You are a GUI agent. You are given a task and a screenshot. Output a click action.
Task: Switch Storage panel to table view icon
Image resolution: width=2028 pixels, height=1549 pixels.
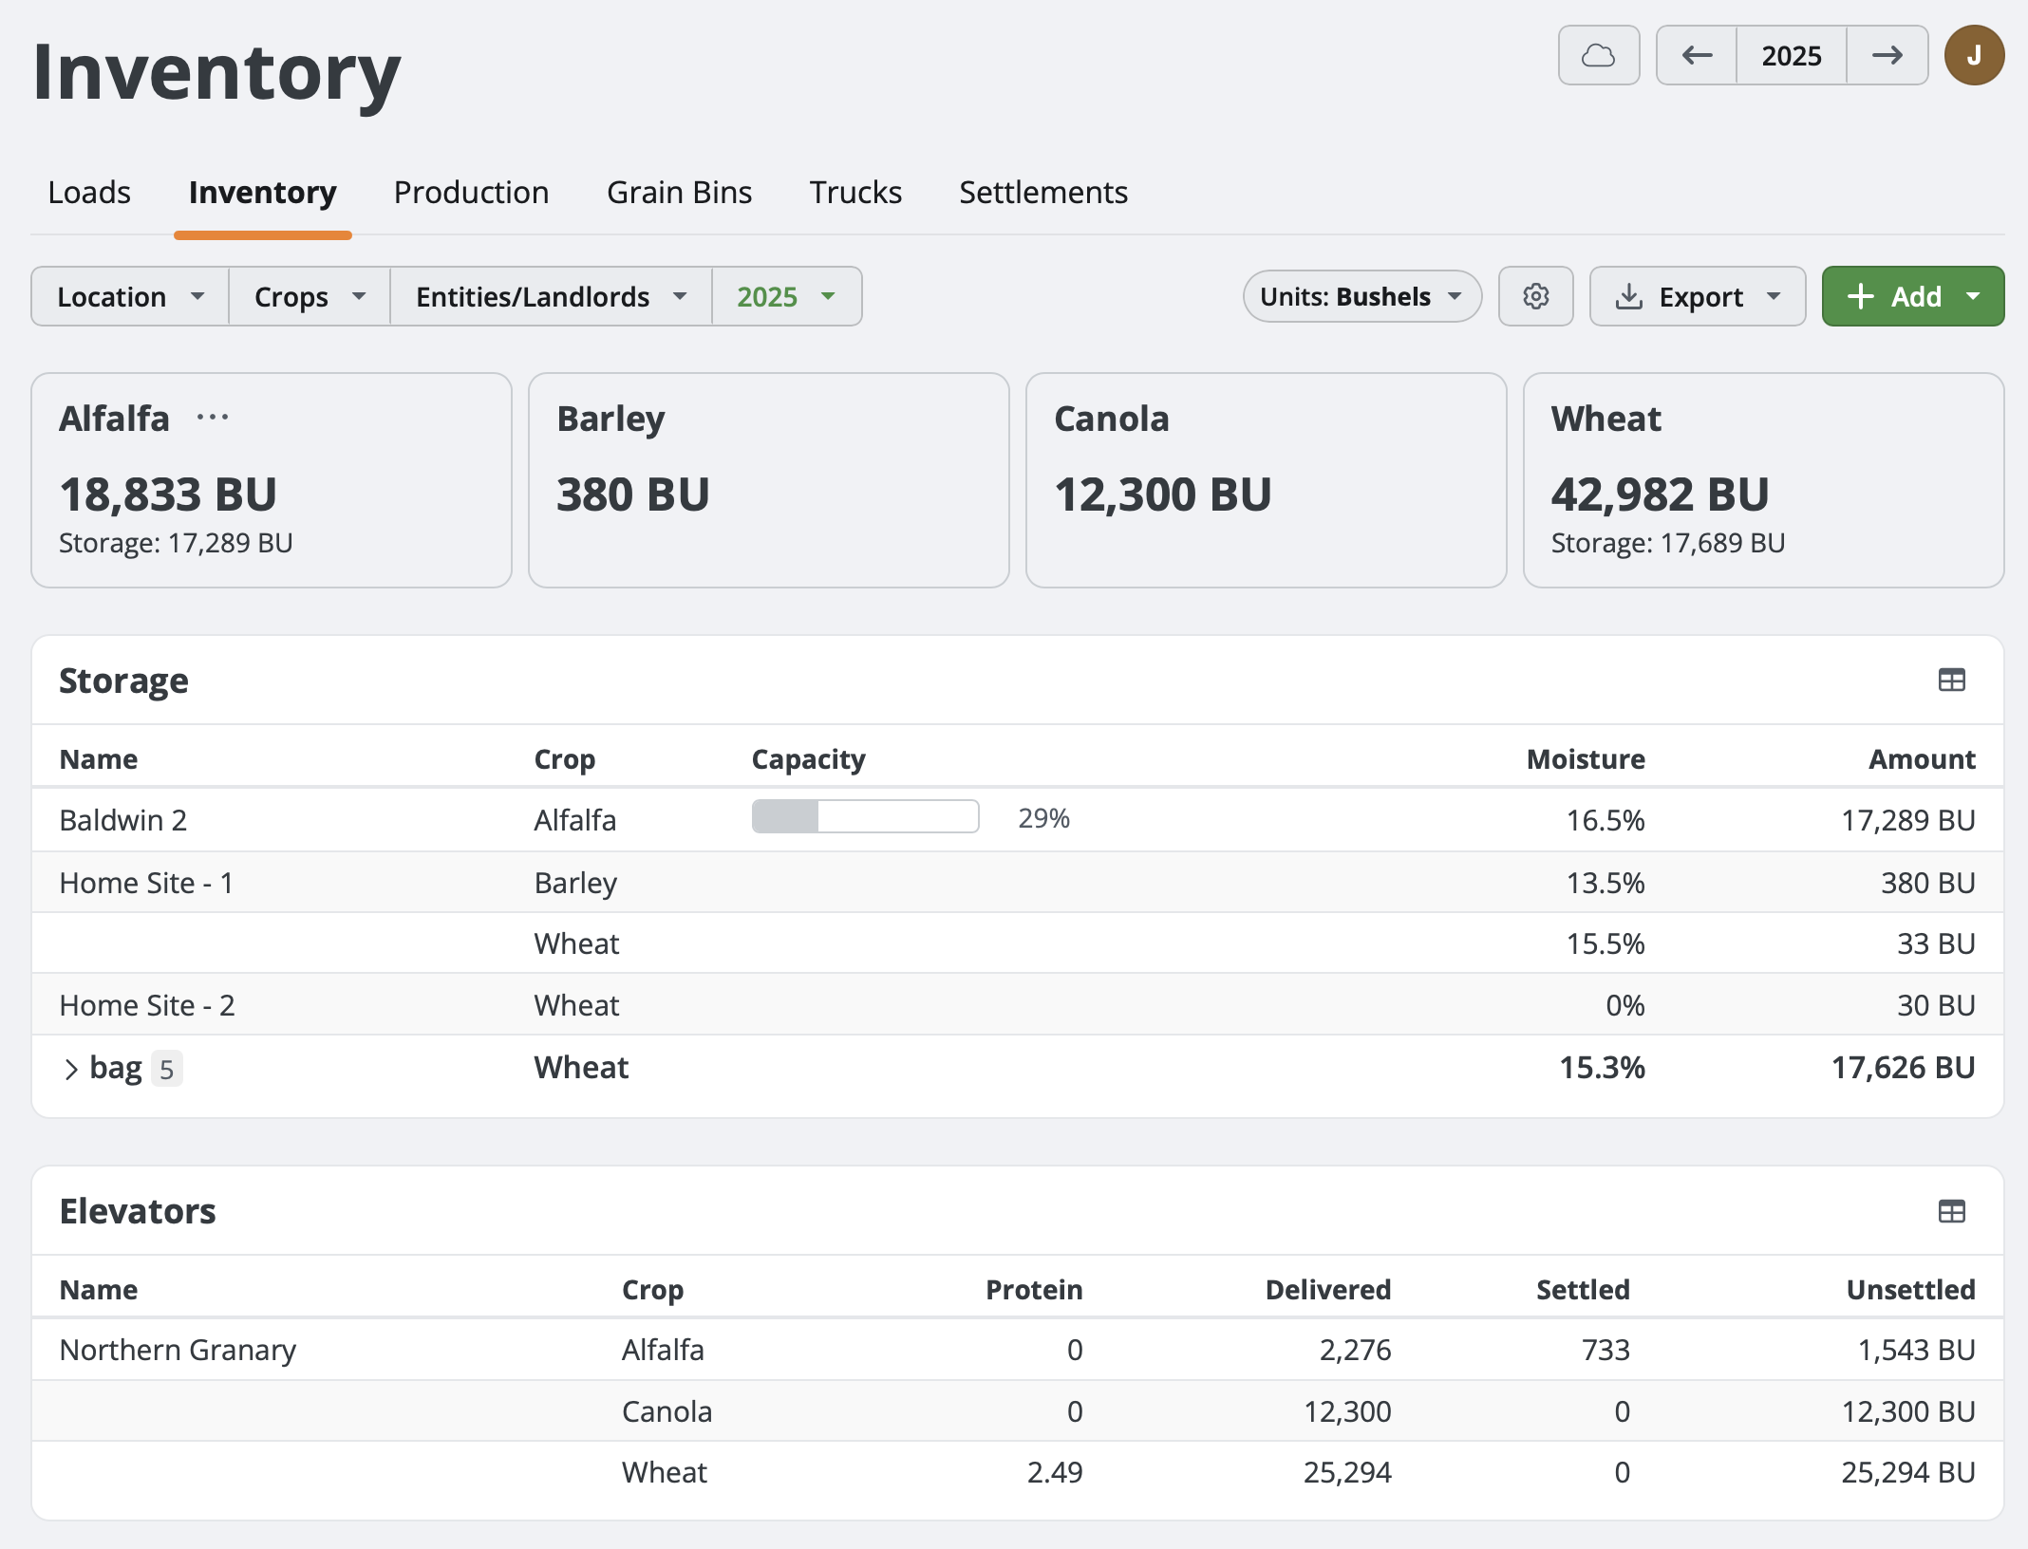(1951, 680)
